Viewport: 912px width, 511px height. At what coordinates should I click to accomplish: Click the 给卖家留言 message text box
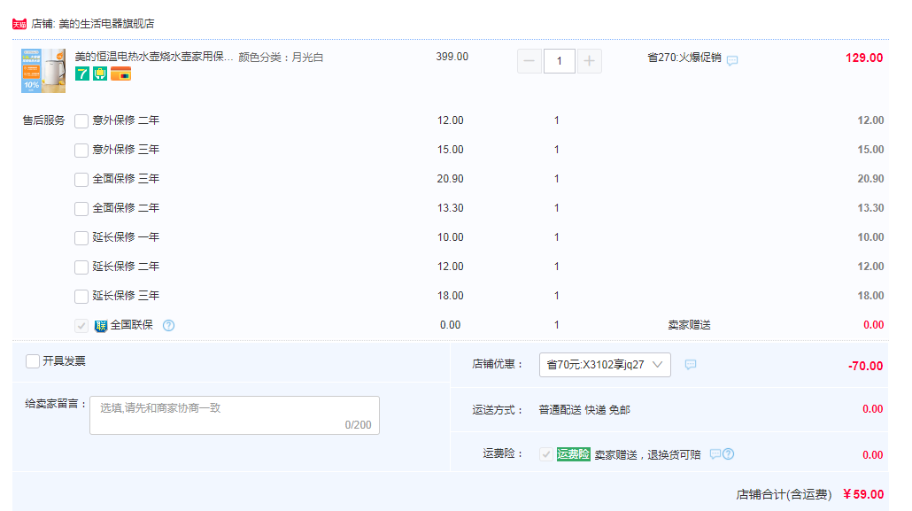point(235,415)
